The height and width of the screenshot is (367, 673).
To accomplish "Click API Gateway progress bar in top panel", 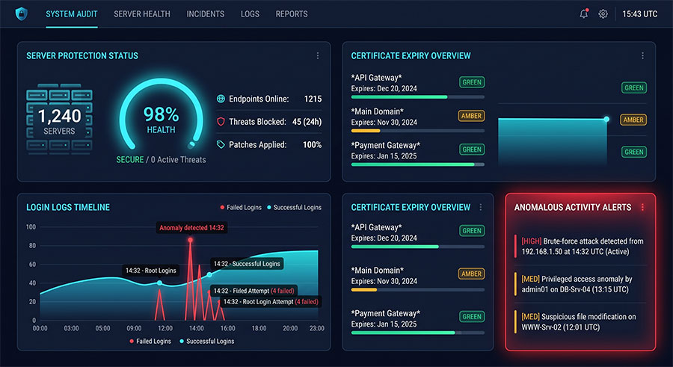I will (417, 97).
